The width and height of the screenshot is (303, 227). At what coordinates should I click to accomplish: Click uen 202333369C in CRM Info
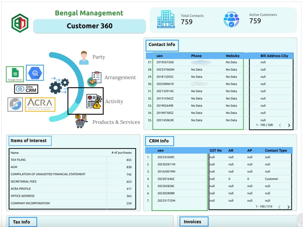pos(166,157)
